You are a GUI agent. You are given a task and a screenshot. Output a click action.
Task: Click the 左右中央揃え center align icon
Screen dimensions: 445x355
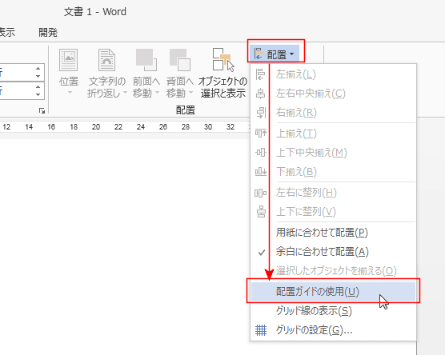260,94
